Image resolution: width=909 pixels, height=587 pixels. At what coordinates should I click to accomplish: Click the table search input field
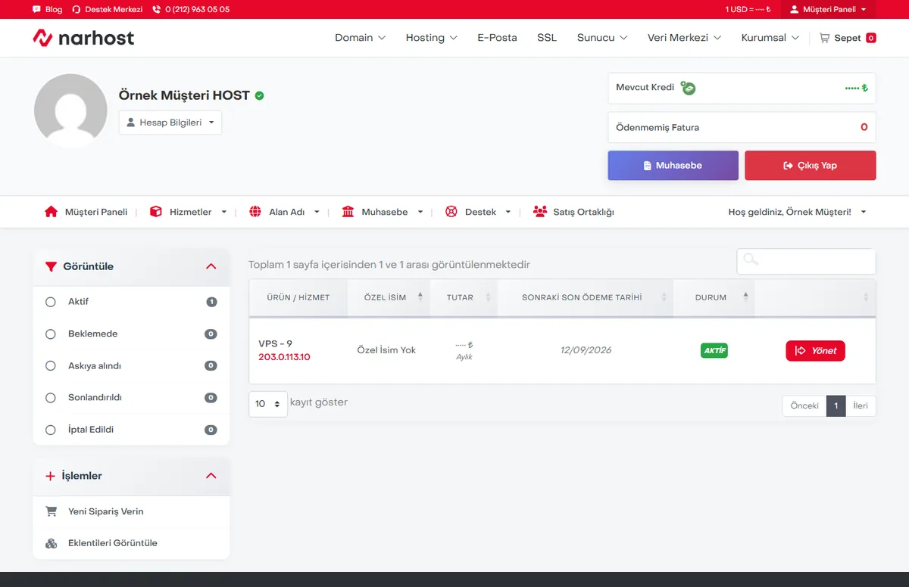pos(806,261)
